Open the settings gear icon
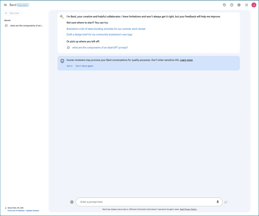 click(239, 5)
